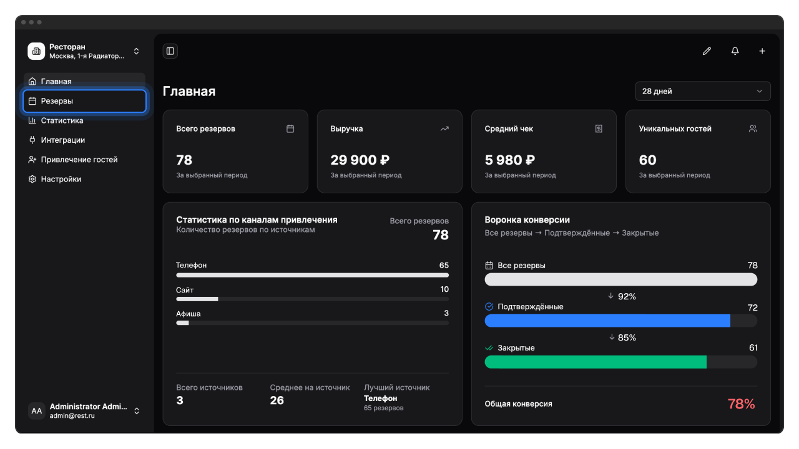The width and height of the screenshot is (799, 449).
Task: Expand the Ресторан location switcher
Action: pyautogui.click(x=136, y=51)
